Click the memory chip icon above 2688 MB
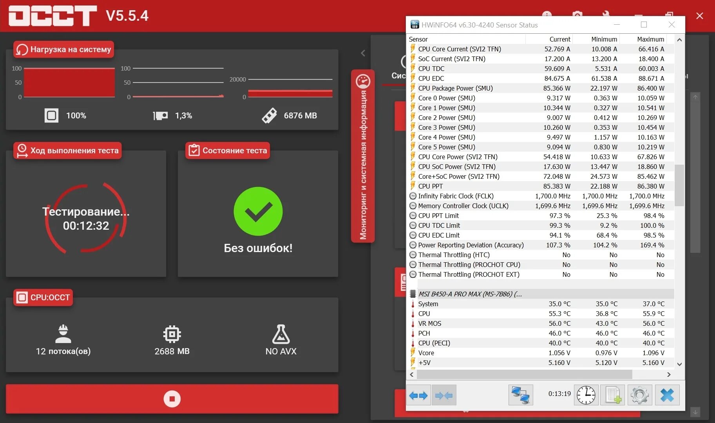 pyautogui.click(x=172, y=334)
